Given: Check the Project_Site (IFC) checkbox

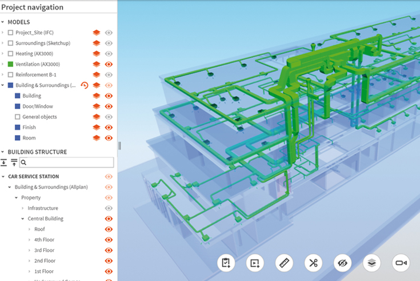Looking at the screenshot, I should click(10, 33).
